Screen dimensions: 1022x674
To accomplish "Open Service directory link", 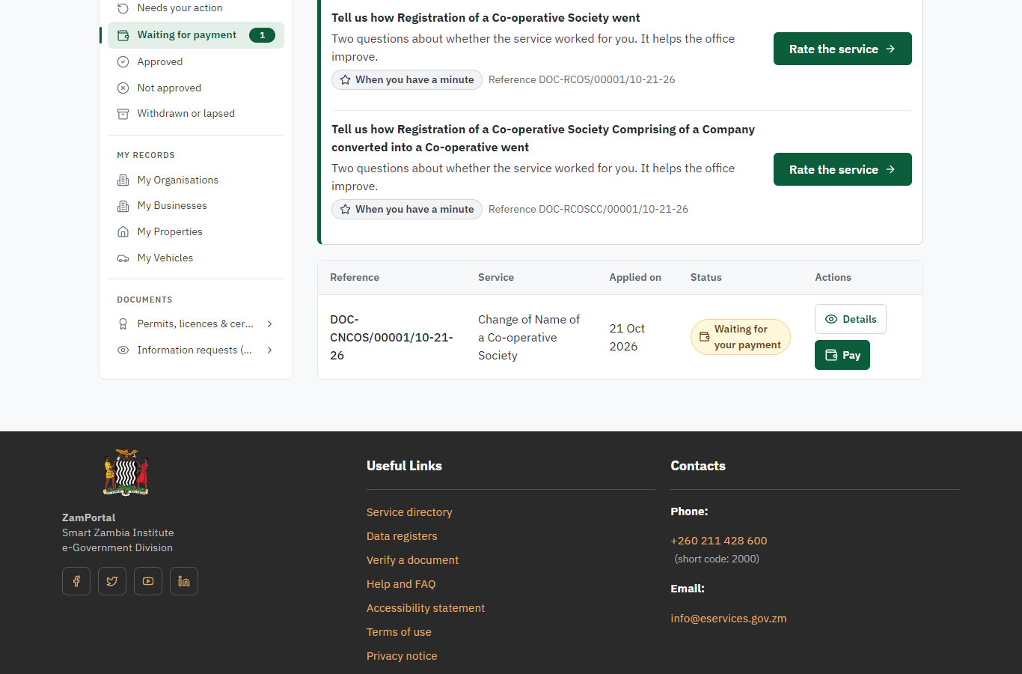I will click(x=409, y=512).
